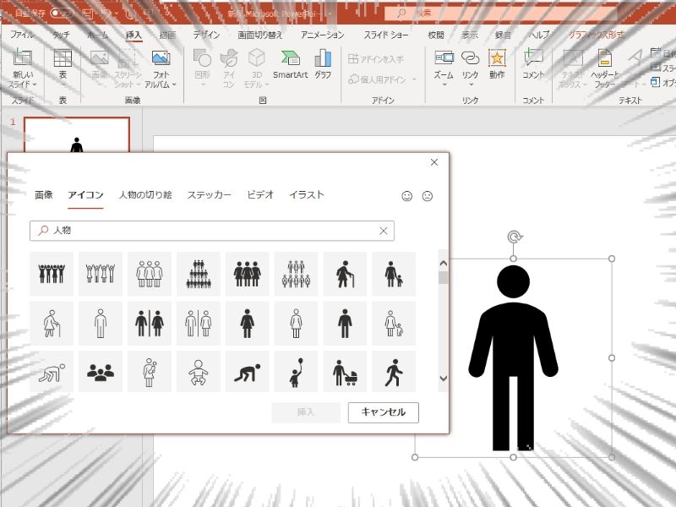Open the Slide Show (スライドショー) tab
This screenshot has height=507, width=676.
pyautogui.click(x=386, y=35)
